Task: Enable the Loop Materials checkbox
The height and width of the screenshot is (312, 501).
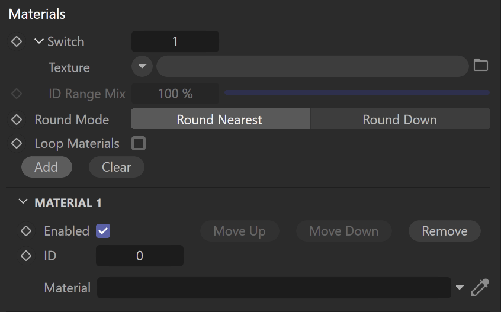Action: pyautogui.click(x=139, y=143)
